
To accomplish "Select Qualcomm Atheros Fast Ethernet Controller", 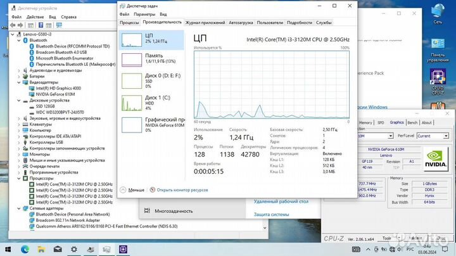I will (x=106, y=226).
